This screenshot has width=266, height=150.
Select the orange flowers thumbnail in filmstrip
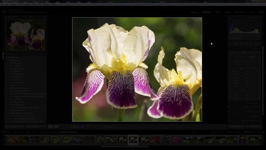pyautogui.click(x=13, y=140)
